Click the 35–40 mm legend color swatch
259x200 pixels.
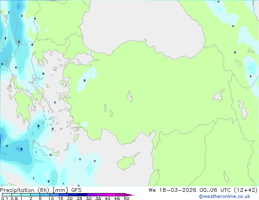point(101,195)
